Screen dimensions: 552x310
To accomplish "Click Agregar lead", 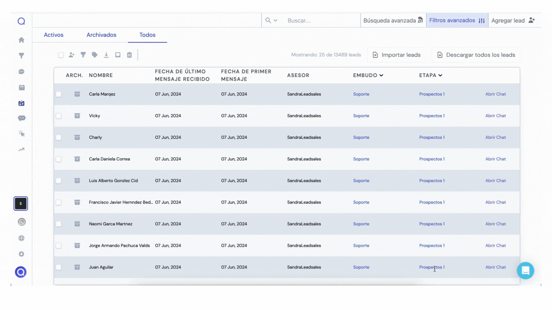I will tap(513, 20).
